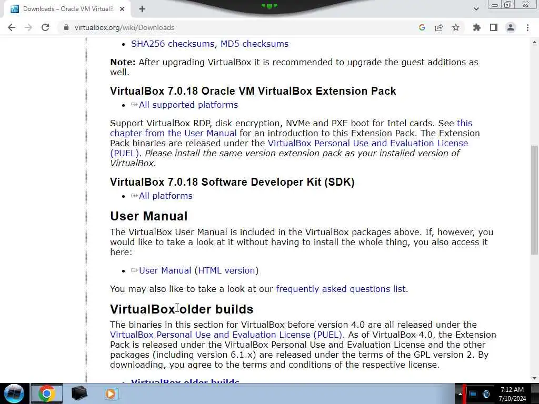Open the SHA256 checksums link
Image resolution: width=539 pixels, height=404 pixels.
(x=173, y=44)
